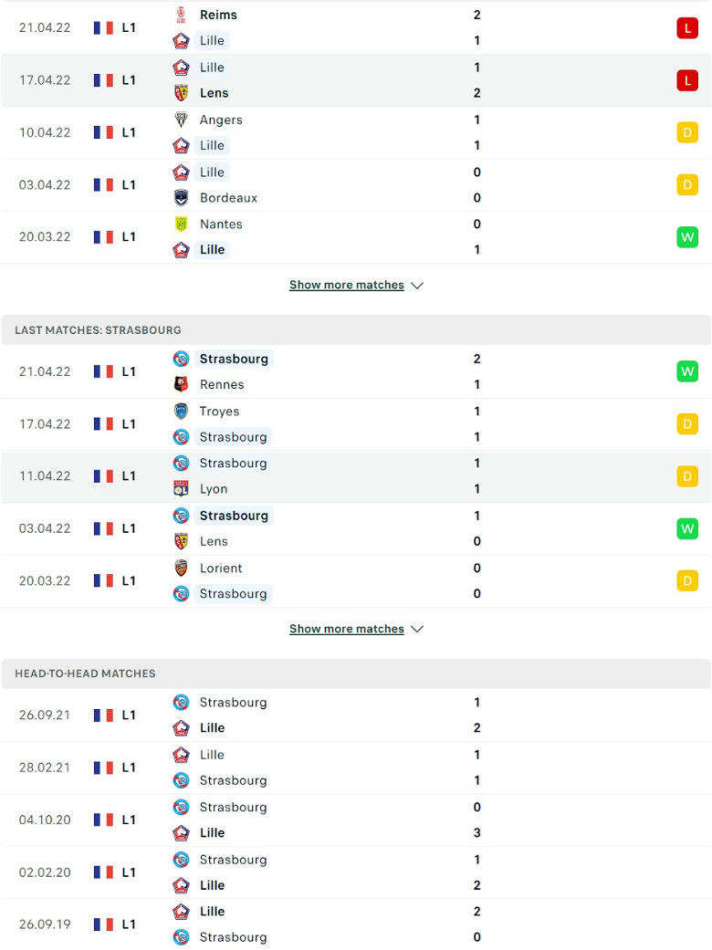Click the yellow D badge for Troyes match
Image resolution: width=712 pixels, height=950 pixels.
687,424
